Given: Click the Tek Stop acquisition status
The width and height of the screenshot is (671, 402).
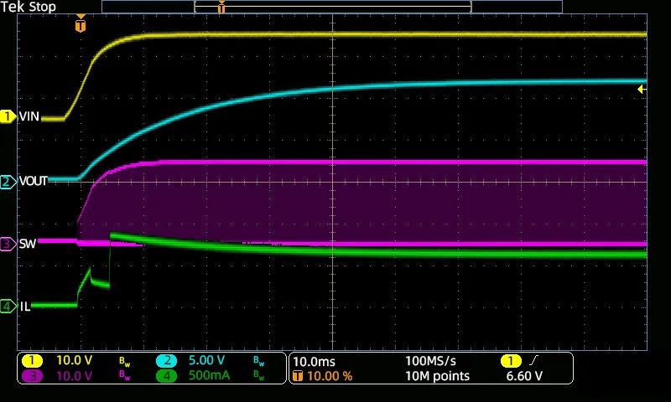Looking at the screenshot, I should (29, 7).
